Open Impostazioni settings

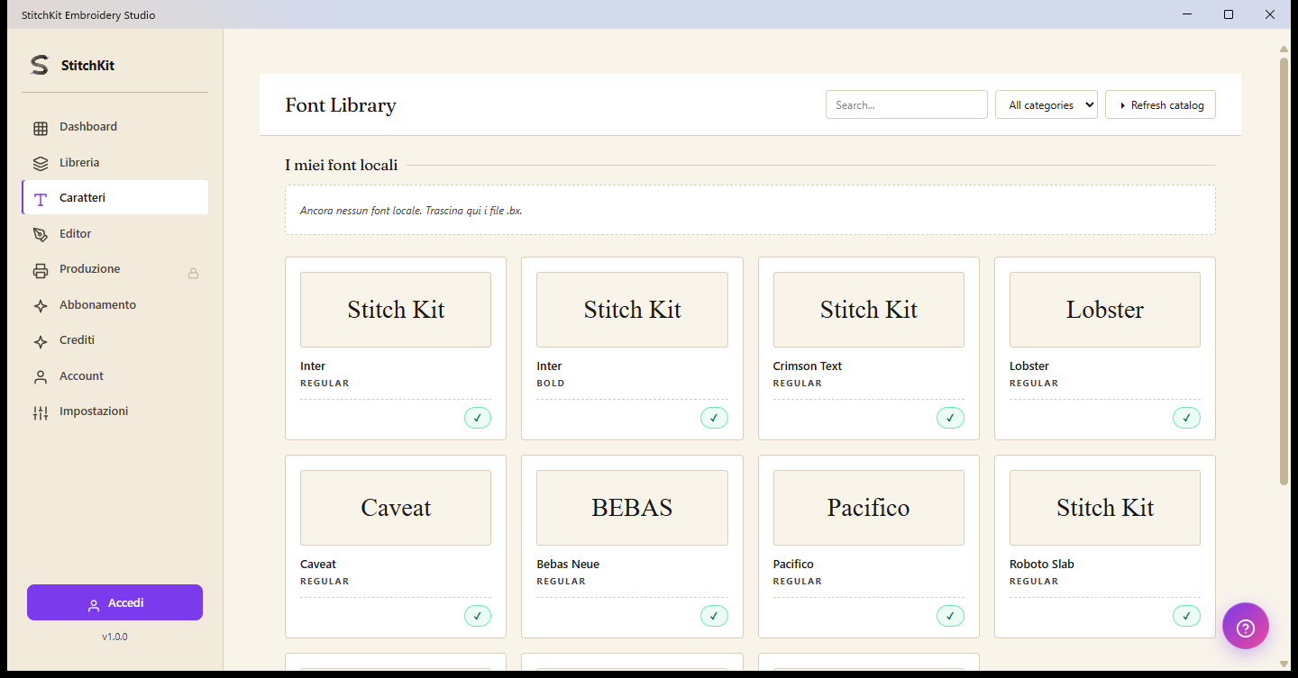point(114,411)
